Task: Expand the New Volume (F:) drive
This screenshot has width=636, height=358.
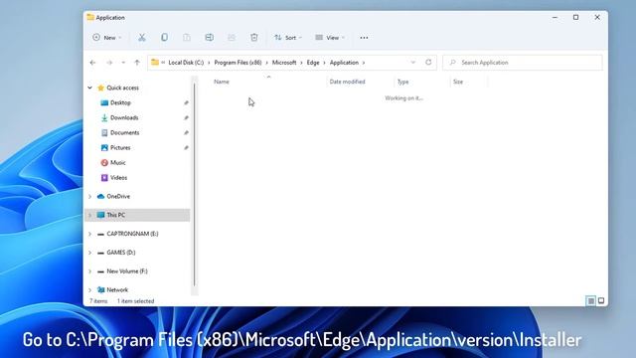Action: (90, 271)
